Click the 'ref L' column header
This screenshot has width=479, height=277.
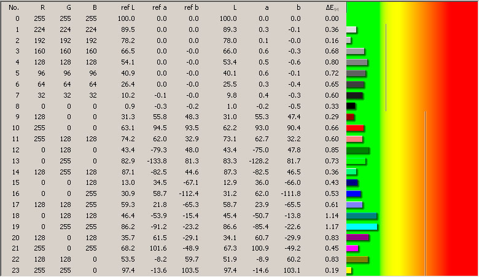point(128,7)
